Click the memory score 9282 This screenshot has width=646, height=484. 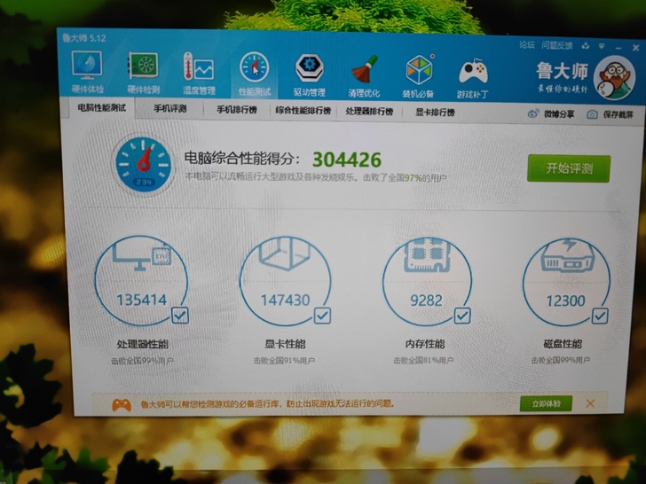[x=426, y=301]
